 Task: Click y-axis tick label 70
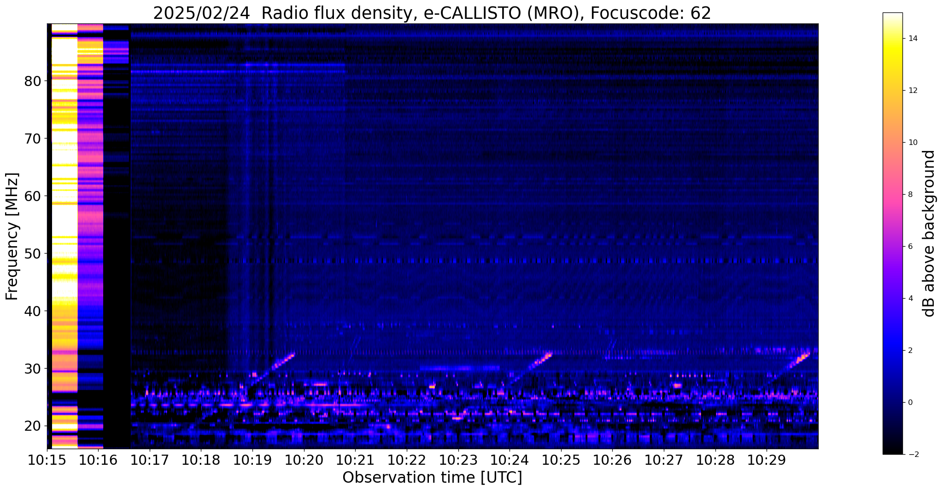pos(32,139)
